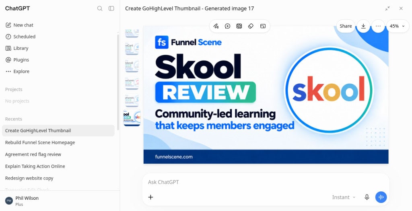This screenshot has width=412, height=211.
Task: Click the aspect ratio resize icon
Action: pos(263,26)
